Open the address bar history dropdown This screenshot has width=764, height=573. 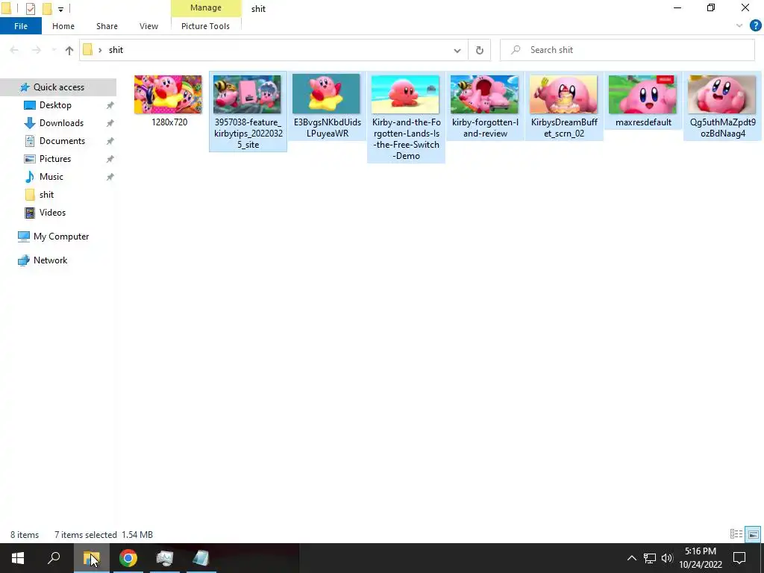pos(457,50)
